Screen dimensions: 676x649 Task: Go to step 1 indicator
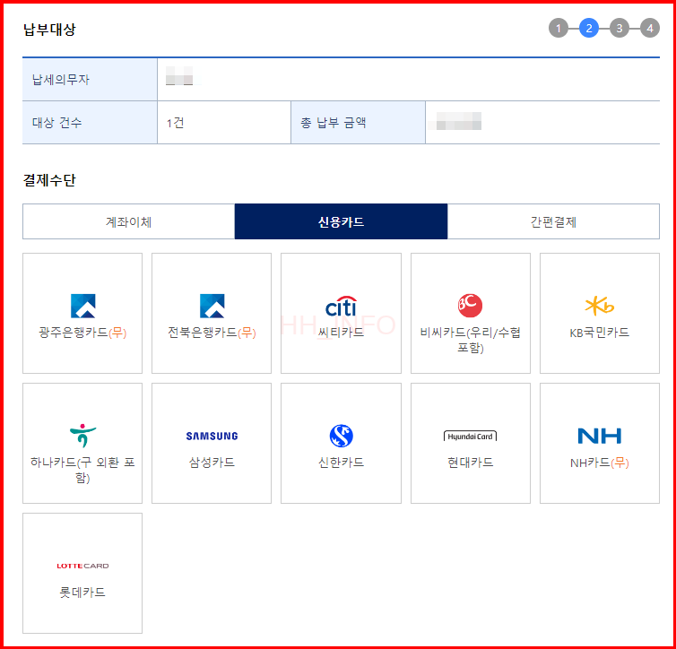pos(559,28)
